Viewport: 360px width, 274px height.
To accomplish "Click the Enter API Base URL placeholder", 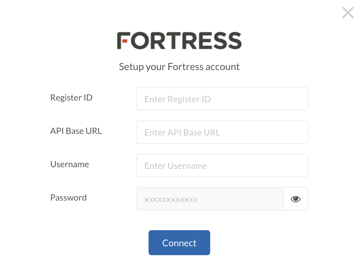I will tap(182, 132).
